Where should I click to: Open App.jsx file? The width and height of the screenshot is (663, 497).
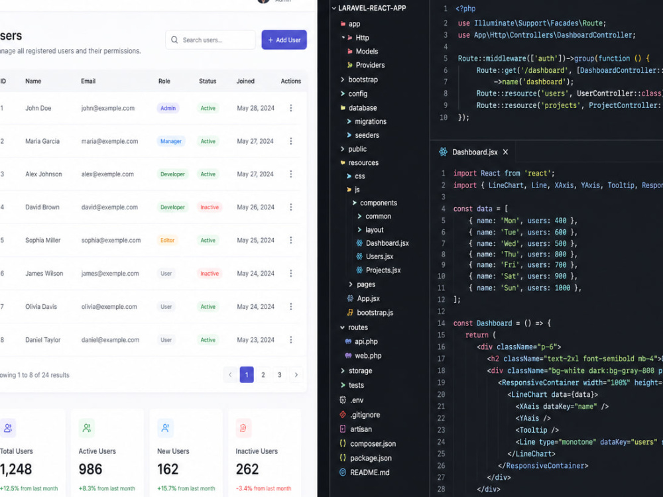(363, 298)
